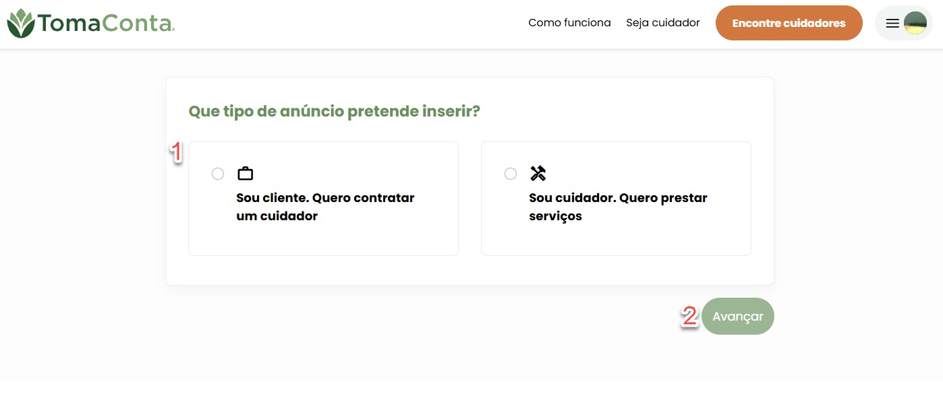Expand the rounded user menu pill

[904, 24]
